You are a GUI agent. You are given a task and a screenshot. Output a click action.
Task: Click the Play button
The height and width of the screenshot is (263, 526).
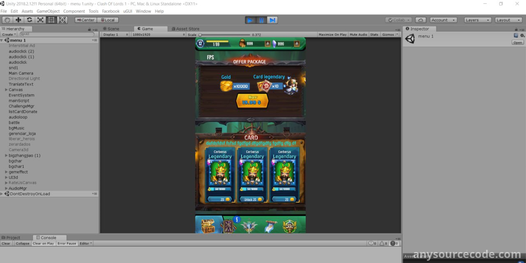click(250, 20)
